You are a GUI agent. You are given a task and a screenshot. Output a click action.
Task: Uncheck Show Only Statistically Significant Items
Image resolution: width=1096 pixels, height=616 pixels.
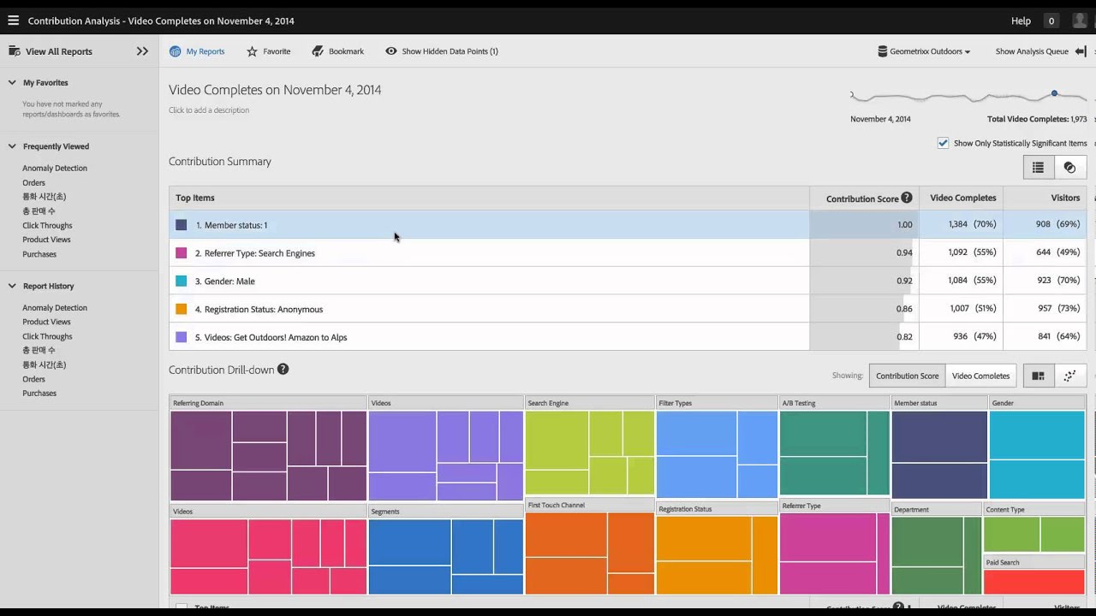[943, 144]
